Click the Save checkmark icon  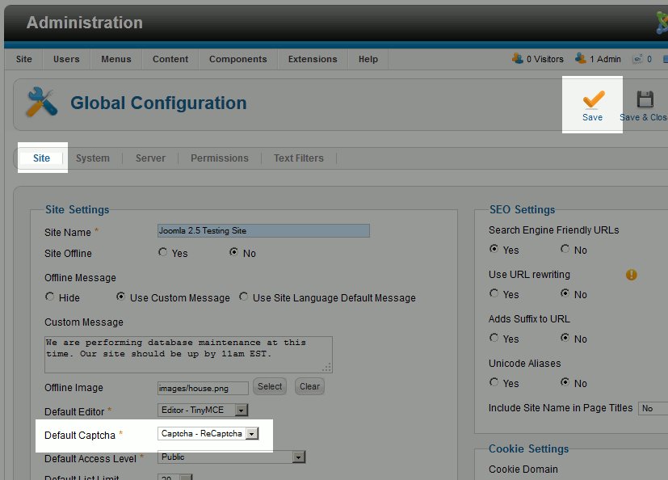593,99
